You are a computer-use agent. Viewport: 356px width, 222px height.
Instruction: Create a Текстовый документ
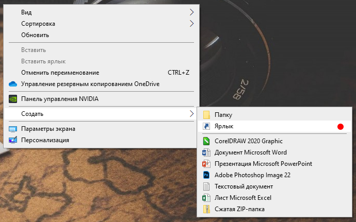click(274, 186)
